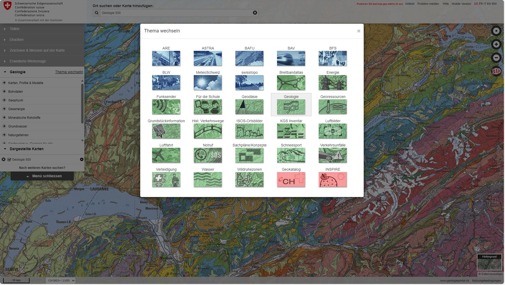Clear the search field text

click(255, 13)
